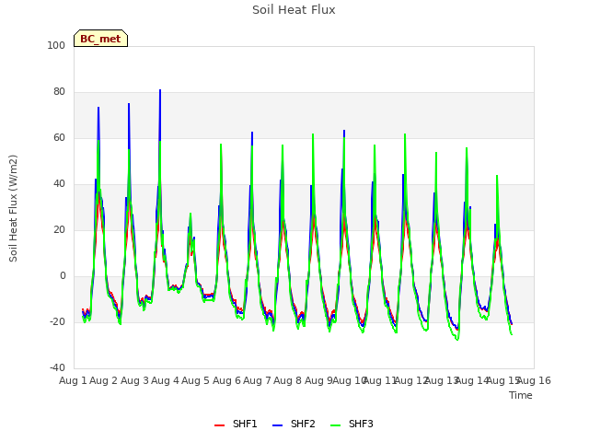
Task: Click the blue SHF2 legend color marker
Action: point(277,425)
